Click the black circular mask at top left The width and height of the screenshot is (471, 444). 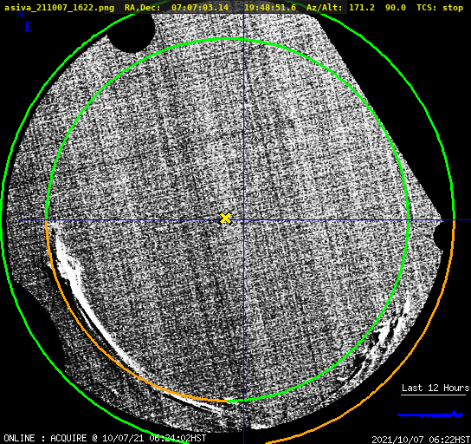tap(131, 32)
